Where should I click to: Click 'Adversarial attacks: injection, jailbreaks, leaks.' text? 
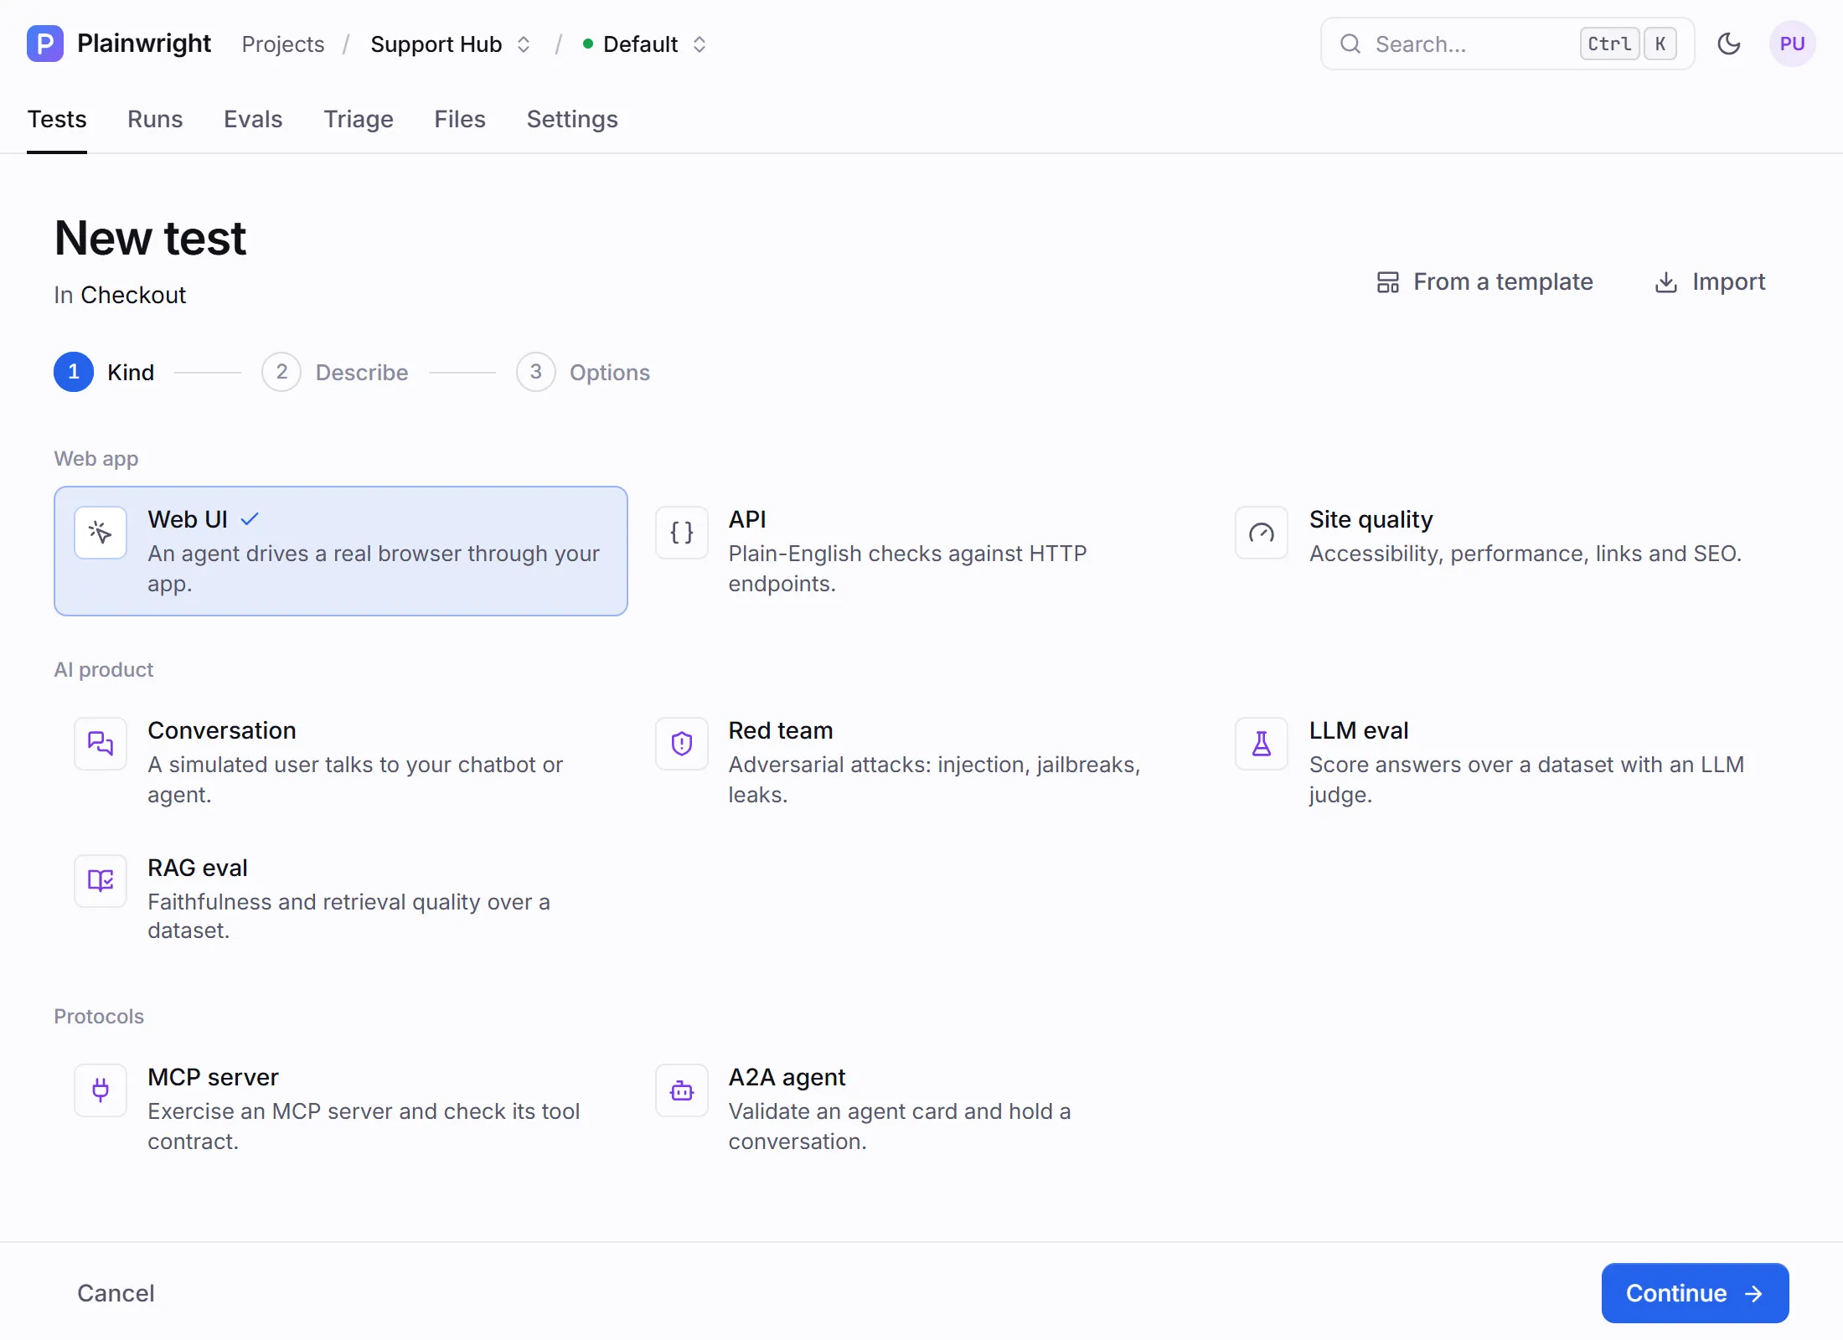tap(934, 780)
